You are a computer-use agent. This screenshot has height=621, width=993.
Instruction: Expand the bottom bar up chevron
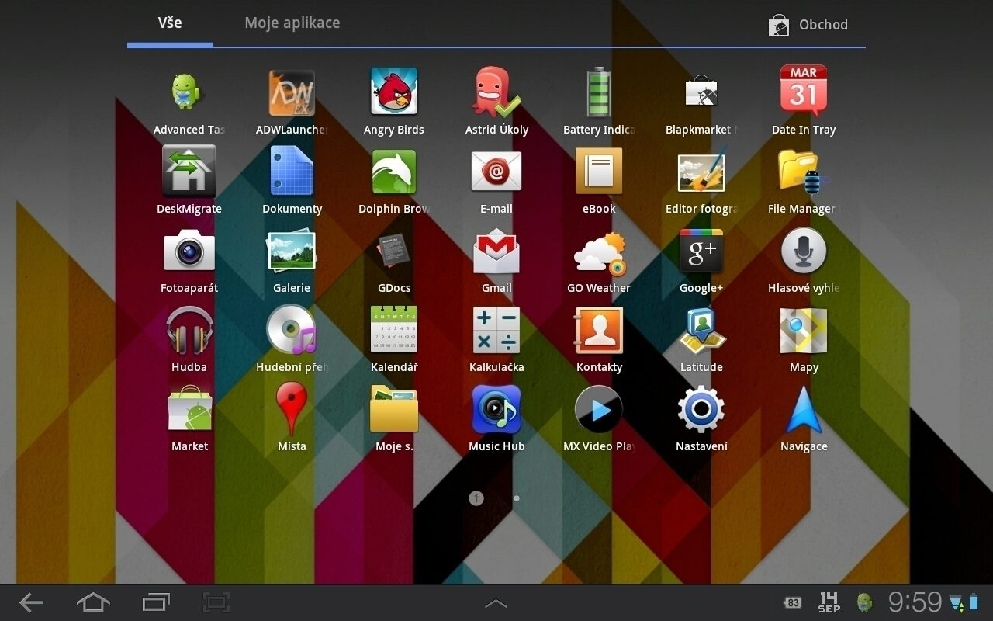click(x=496, y=603)
